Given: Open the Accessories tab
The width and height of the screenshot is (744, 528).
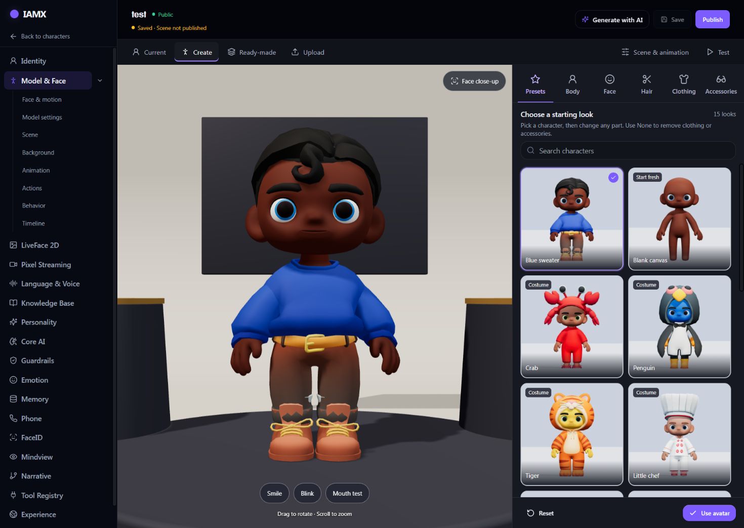Looking at the screenshot, I should (721, 85).
